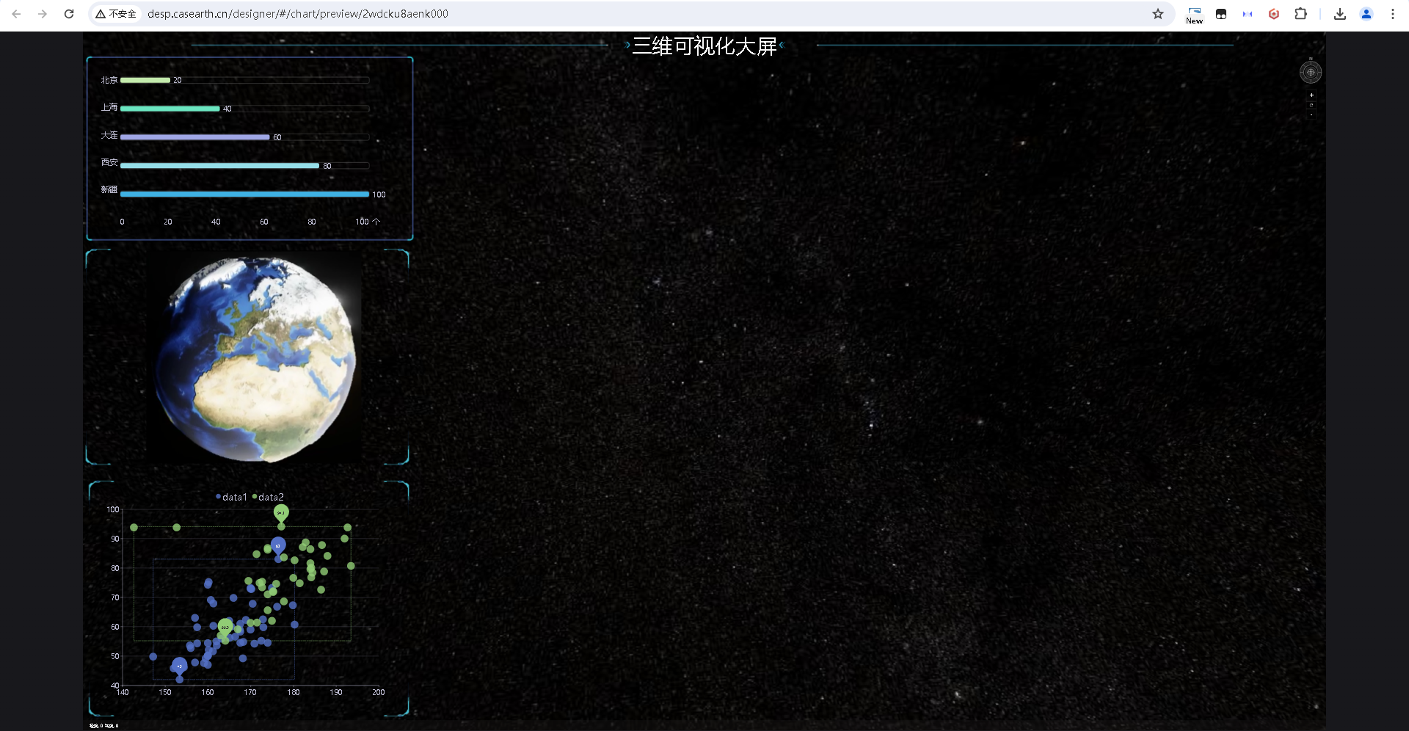The width and height of the screenshot is (1409, 731).
Task: Click the address bar URL
Action: click(297, 14)
